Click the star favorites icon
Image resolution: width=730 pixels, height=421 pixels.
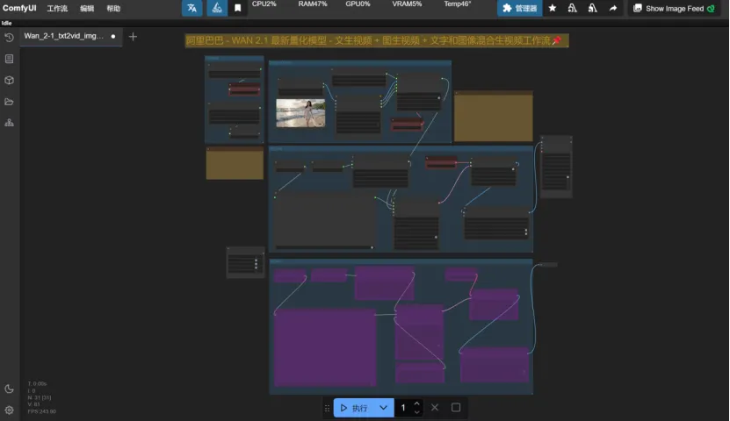click(x=553, y=8)
